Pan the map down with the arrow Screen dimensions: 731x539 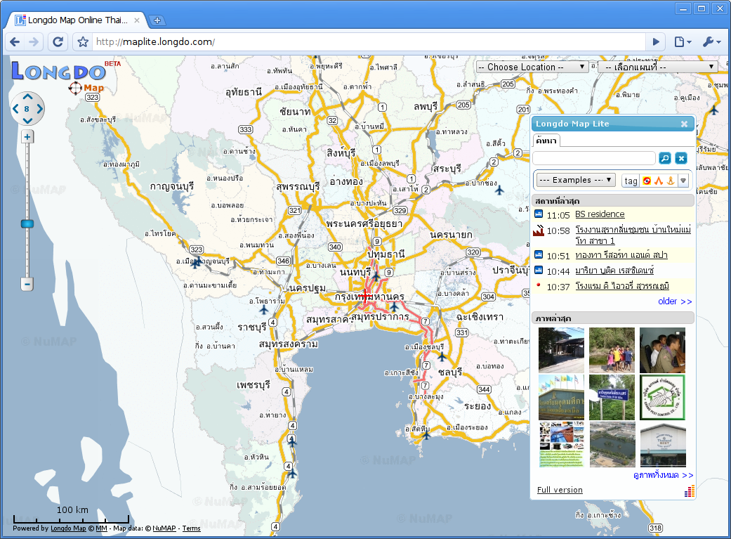(27, 120)
